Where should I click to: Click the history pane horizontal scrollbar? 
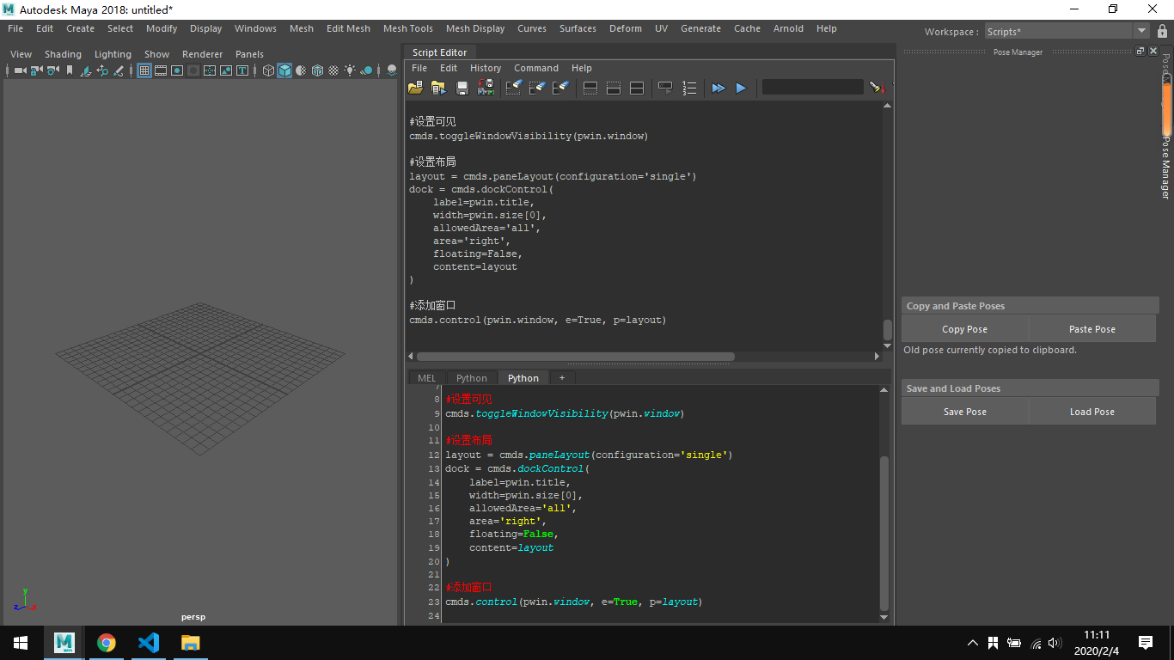click(575, 356)
